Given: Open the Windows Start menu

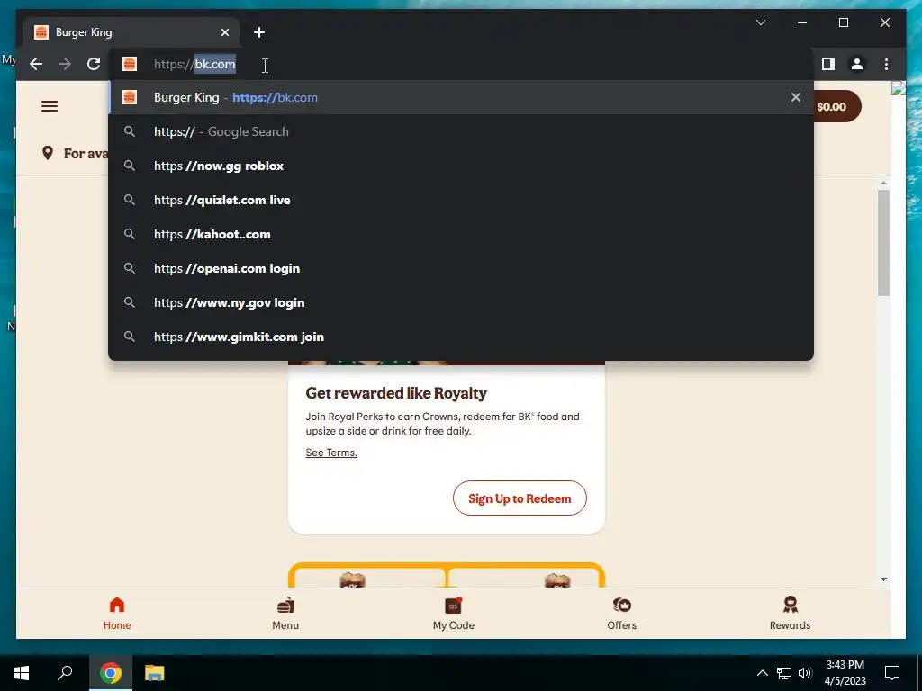Looking at the screenshot, I should point(22,673).
